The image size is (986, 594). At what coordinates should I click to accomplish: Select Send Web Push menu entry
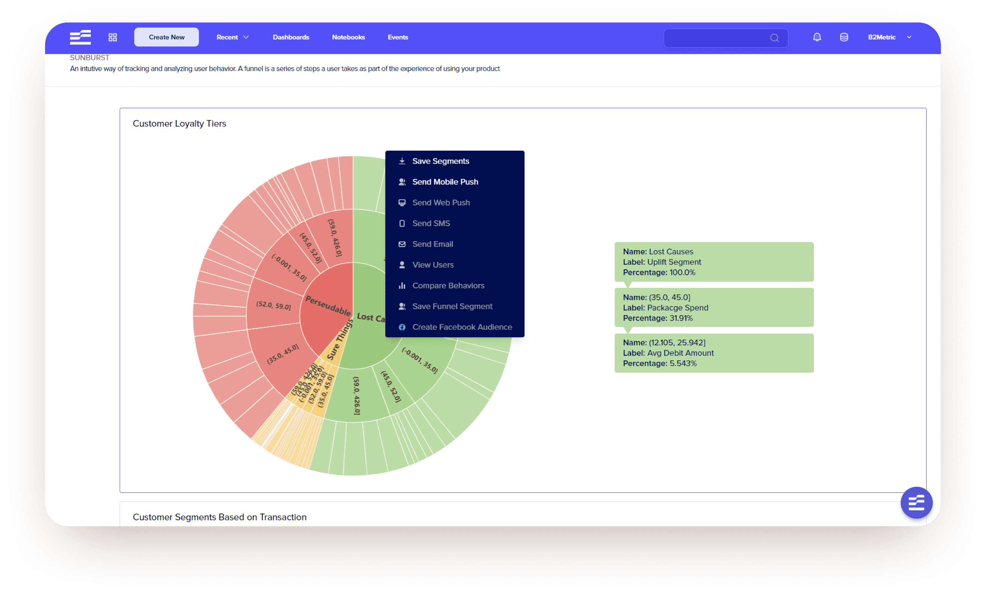[455, 202]
